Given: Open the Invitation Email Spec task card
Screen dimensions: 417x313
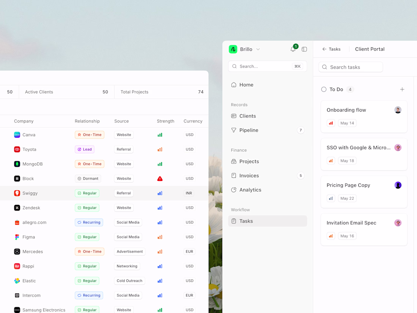Looking at the screenshot, I should click(x=364, y=230).
